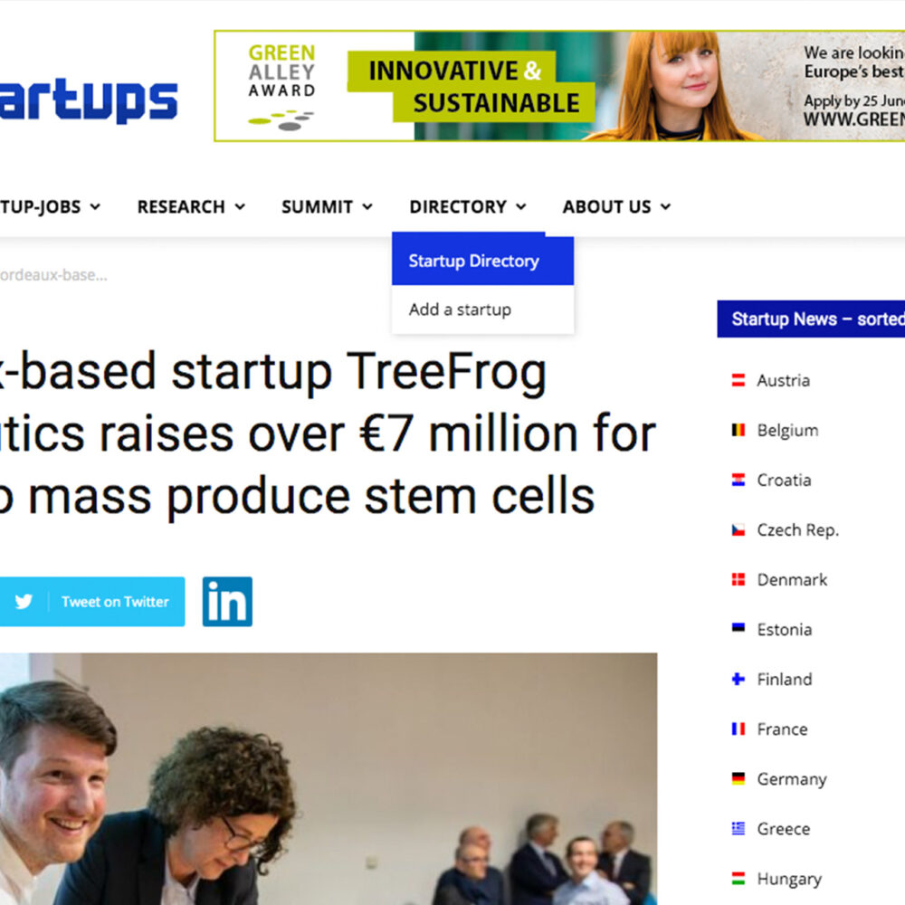The height and width of the screenshot is (905, 905).
Task: Click the France flag icon
Action: click(738, 729)
